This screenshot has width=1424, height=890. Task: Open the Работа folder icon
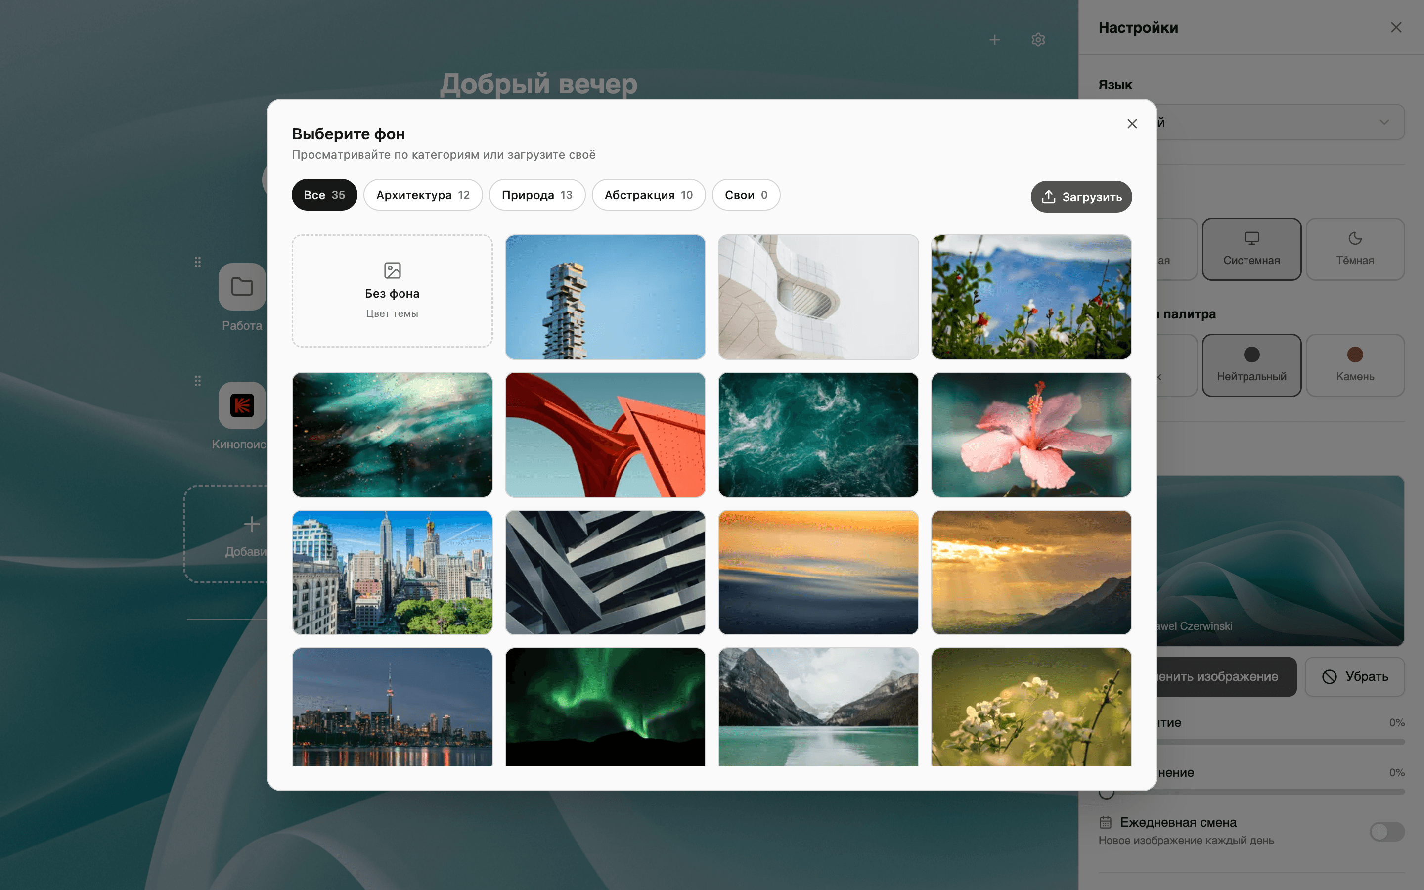pyautogui.click(x=242, y=287)
